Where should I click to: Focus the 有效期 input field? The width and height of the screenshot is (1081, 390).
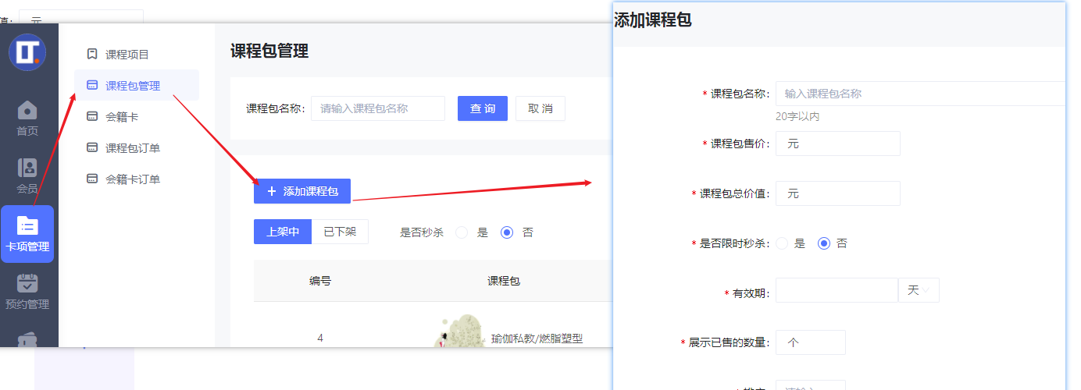point(837,290)
